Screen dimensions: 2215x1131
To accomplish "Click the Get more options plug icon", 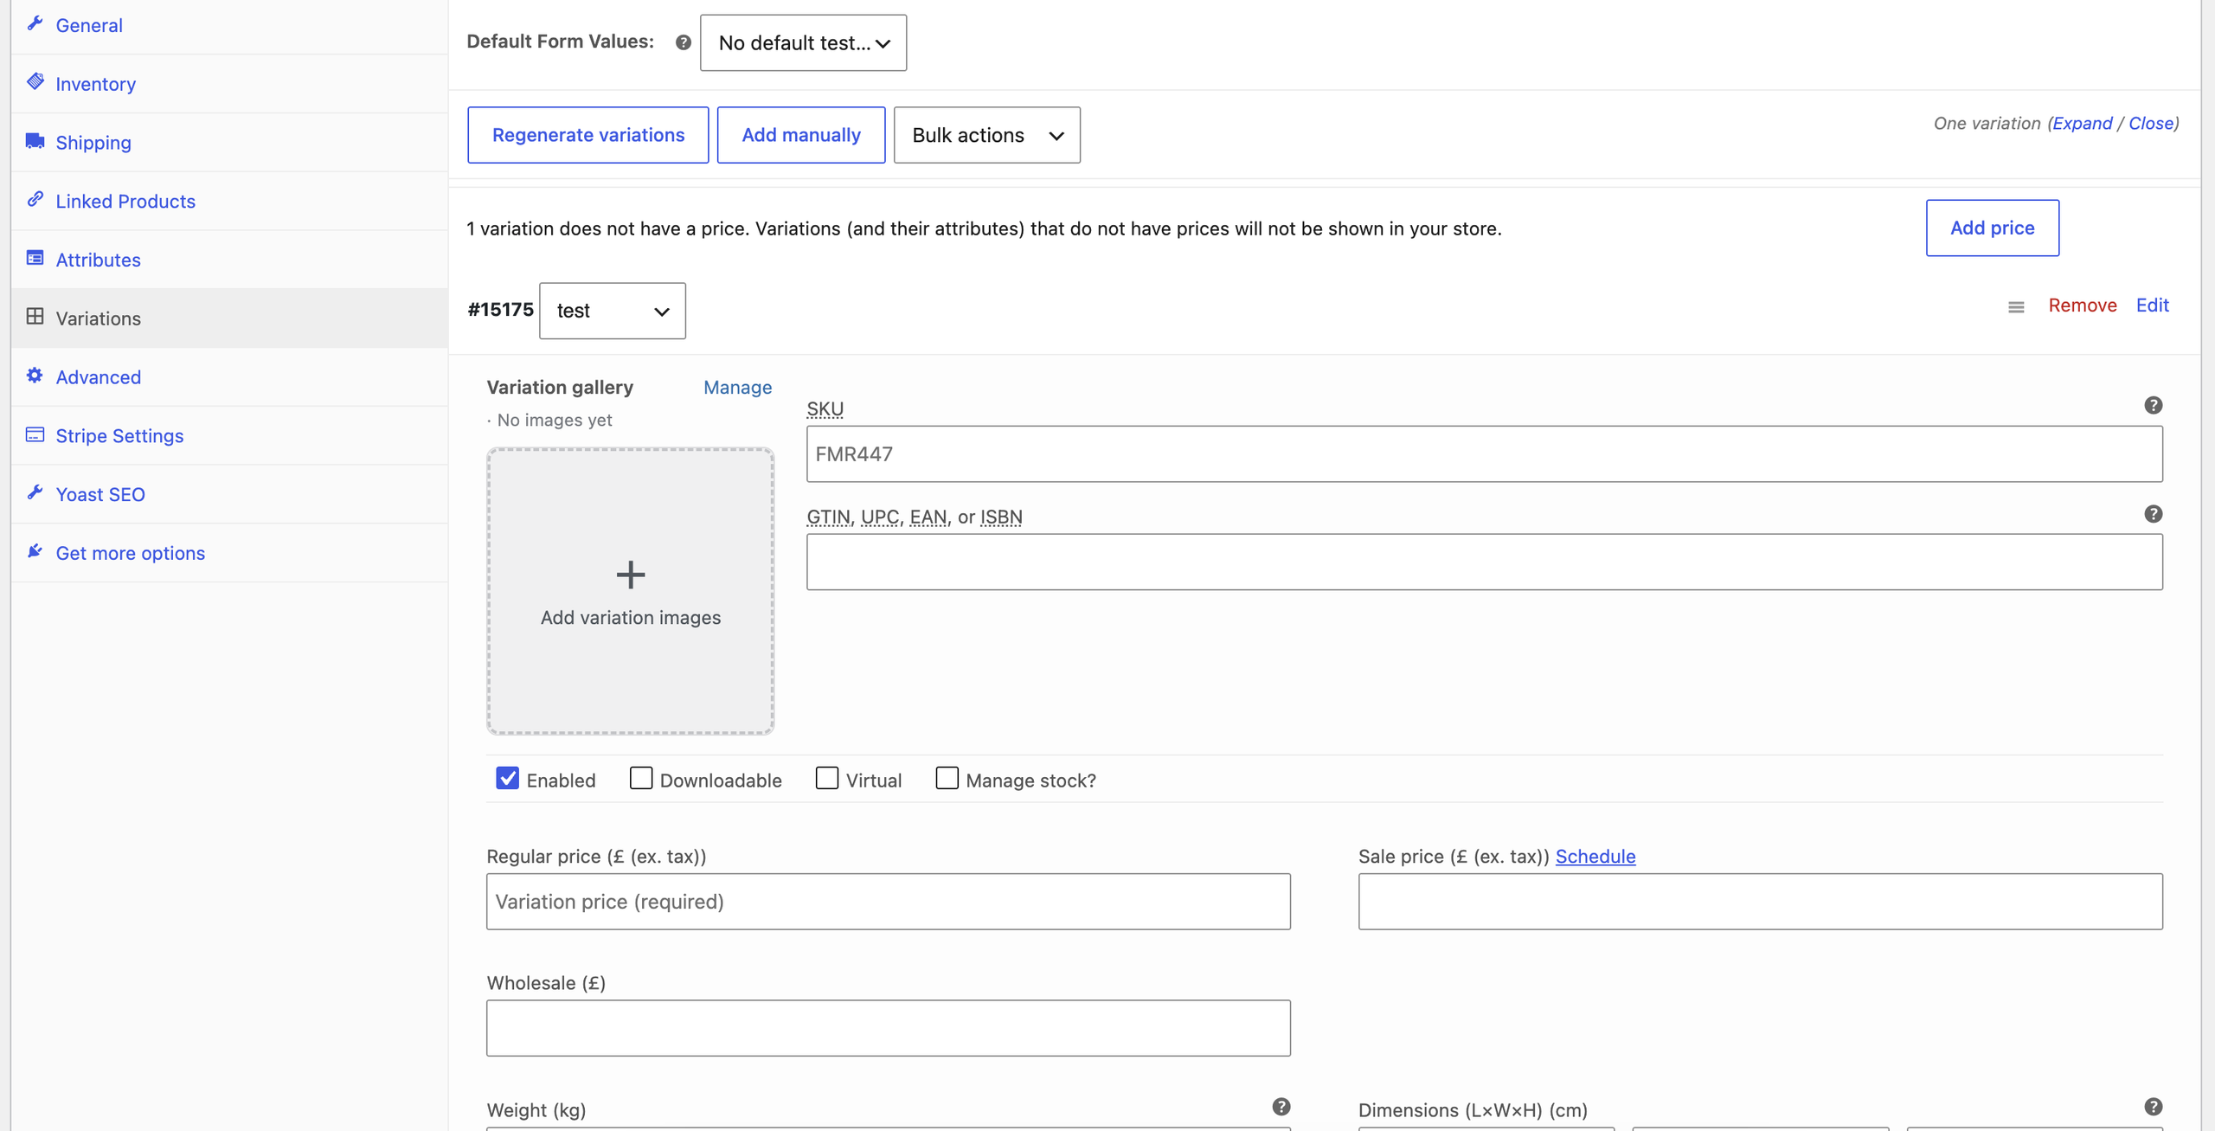I will pyautogui.click(x=35, y=551).
